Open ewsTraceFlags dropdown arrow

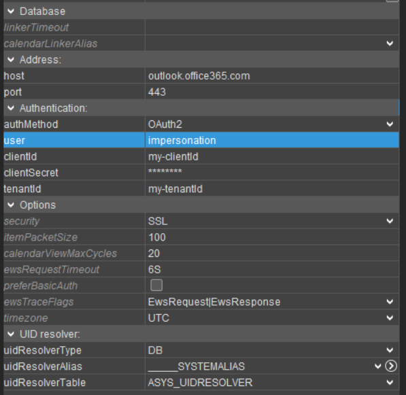(x=390, y=302)
